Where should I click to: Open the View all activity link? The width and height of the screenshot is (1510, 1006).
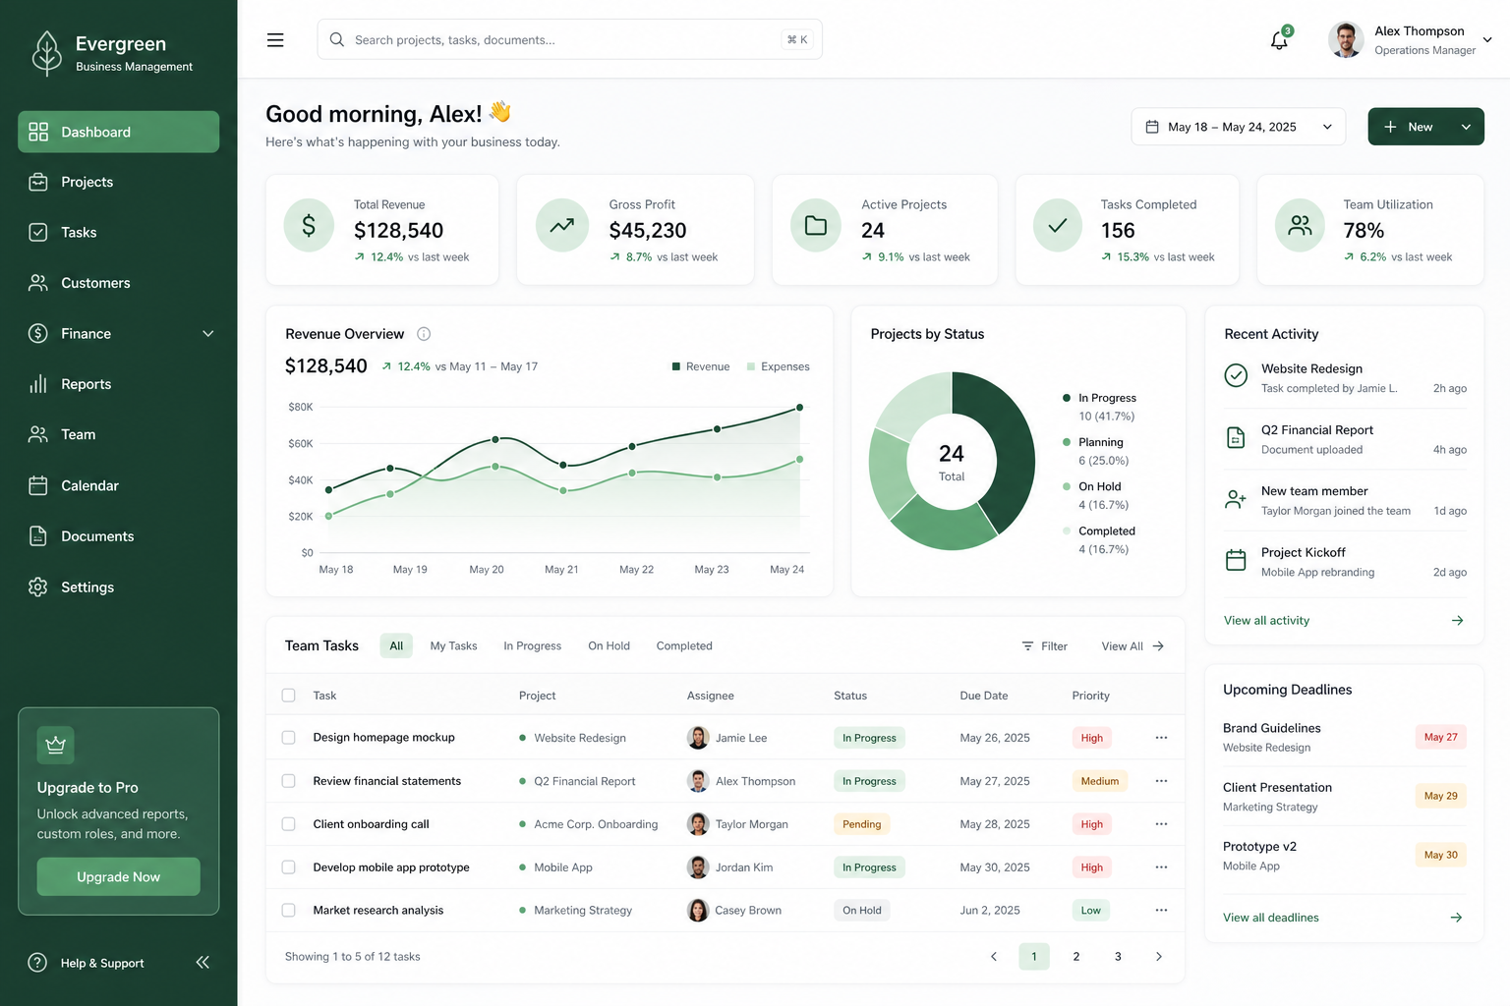coord(1266,621)
